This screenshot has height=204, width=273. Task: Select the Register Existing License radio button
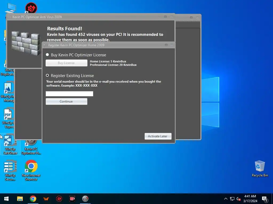point(47,75)
